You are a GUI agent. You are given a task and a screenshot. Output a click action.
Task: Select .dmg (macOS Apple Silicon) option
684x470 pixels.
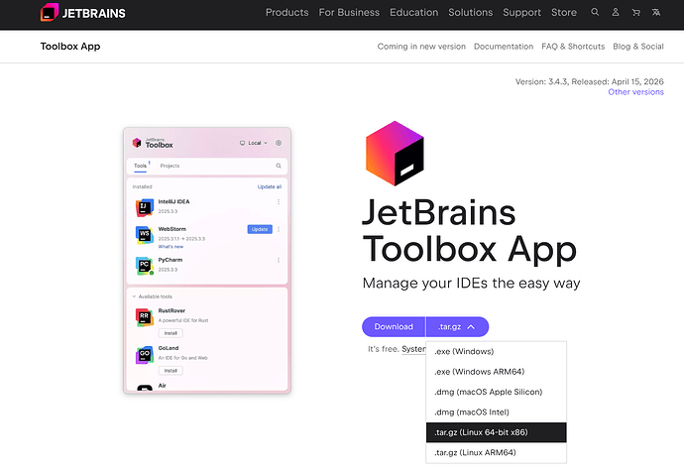click(497, 392)
